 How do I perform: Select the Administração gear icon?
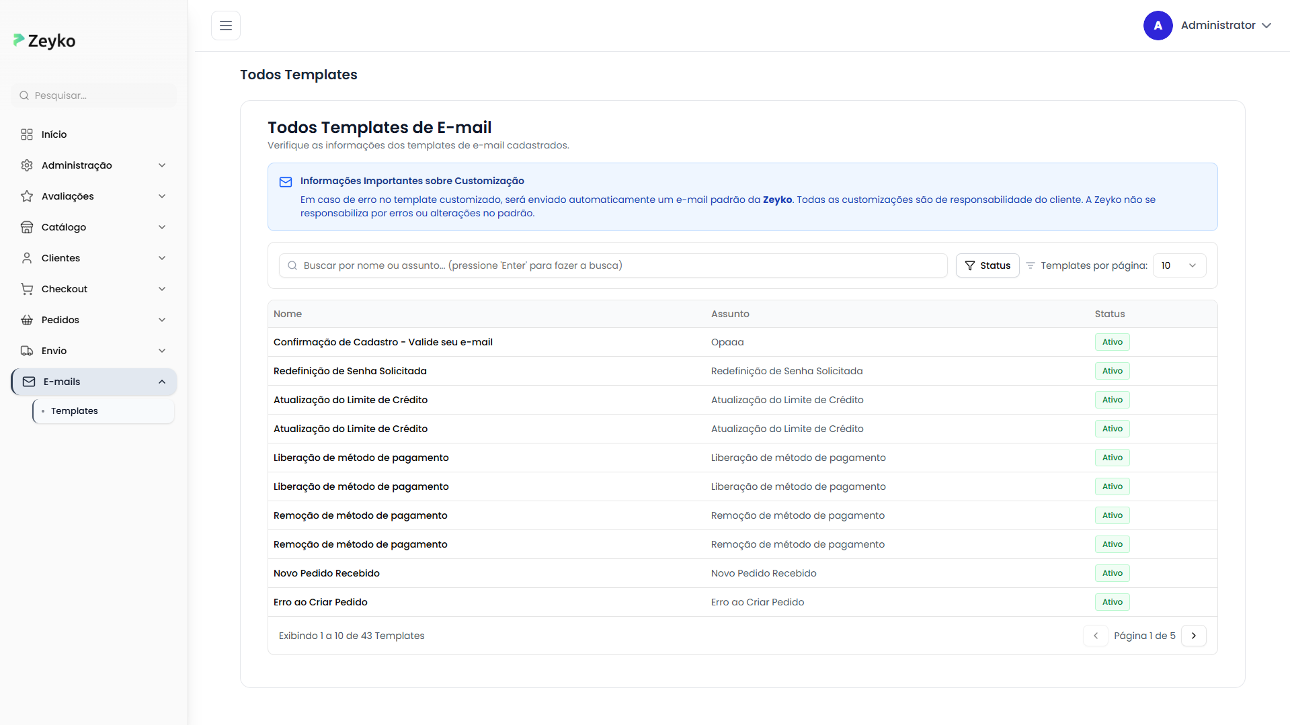pos(26,165)
